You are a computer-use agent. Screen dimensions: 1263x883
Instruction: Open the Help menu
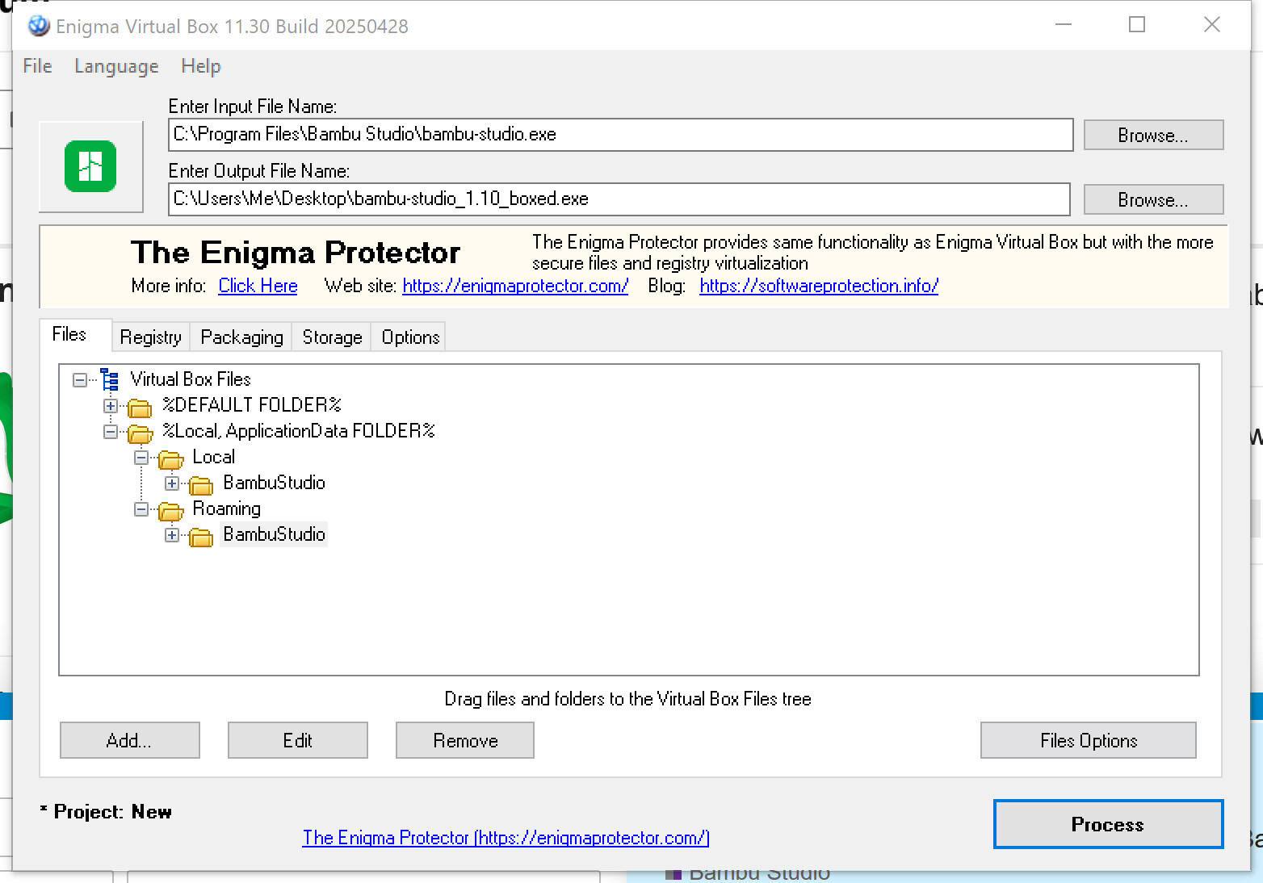point(200,66)
